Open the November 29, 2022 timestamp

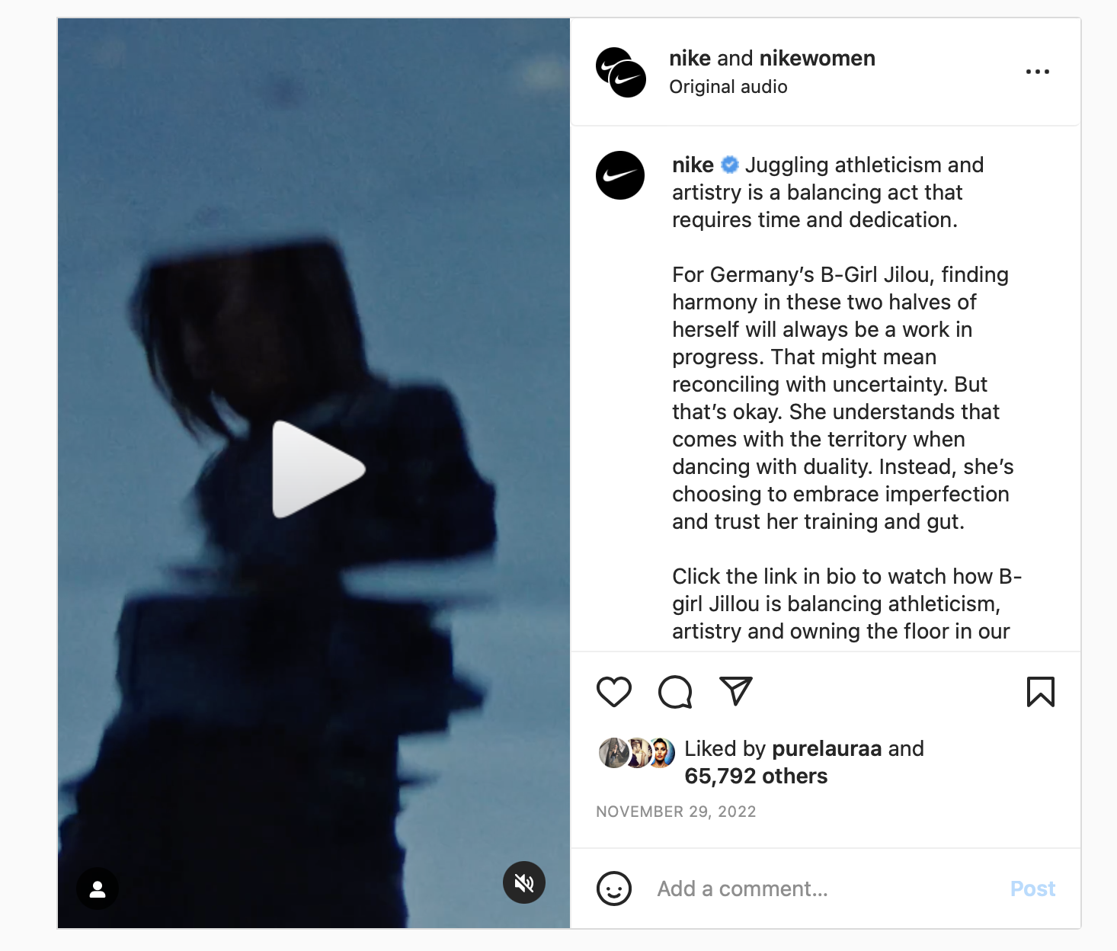tap(676, 812)
